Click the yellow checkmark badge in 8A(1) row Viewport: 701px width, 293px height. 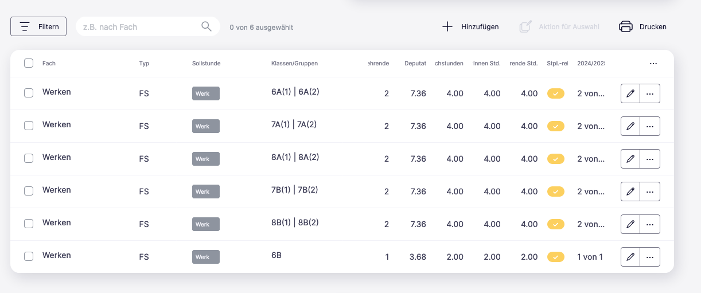555,159
